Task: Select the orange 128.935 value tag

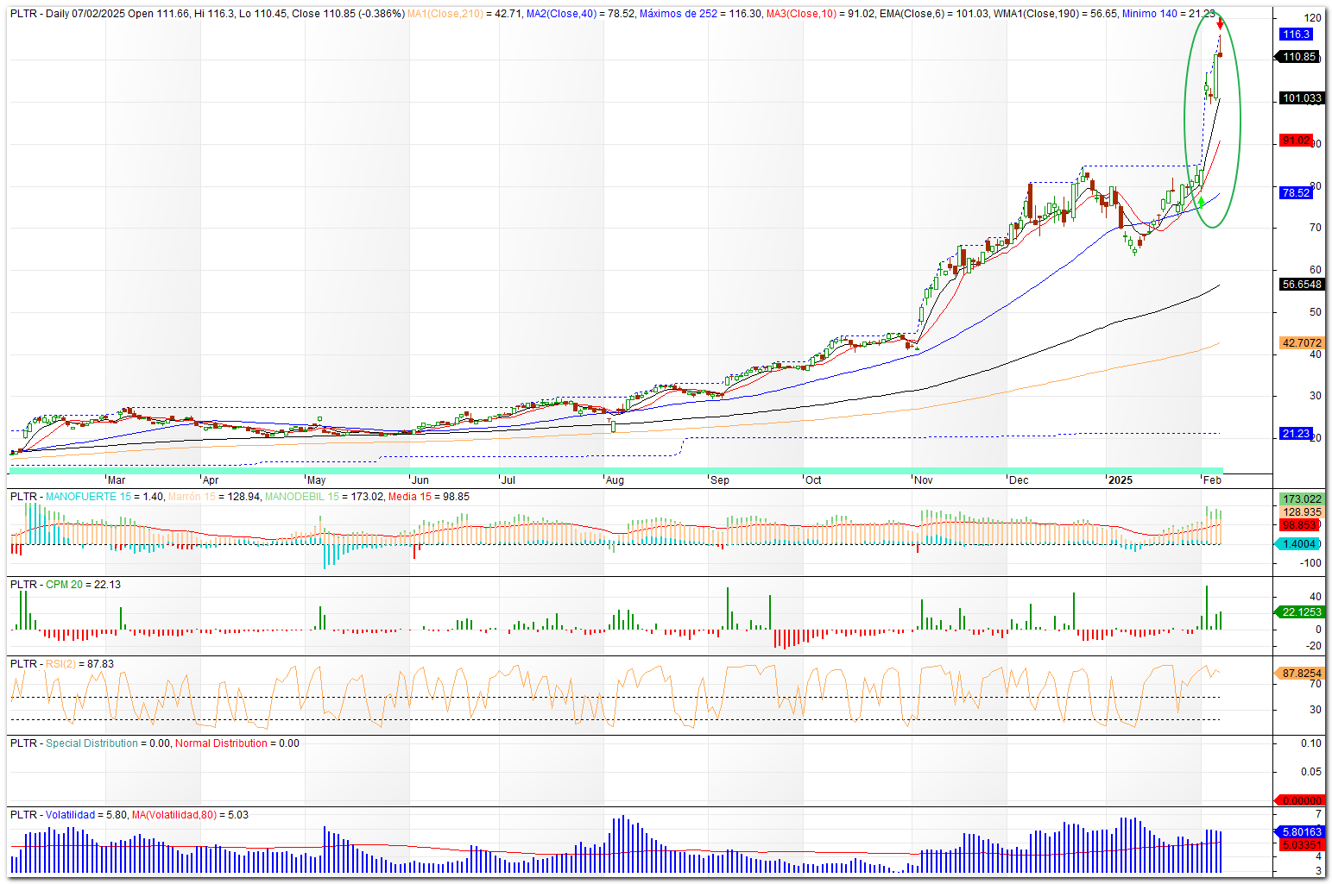Action: click(x=1302, y=512)
